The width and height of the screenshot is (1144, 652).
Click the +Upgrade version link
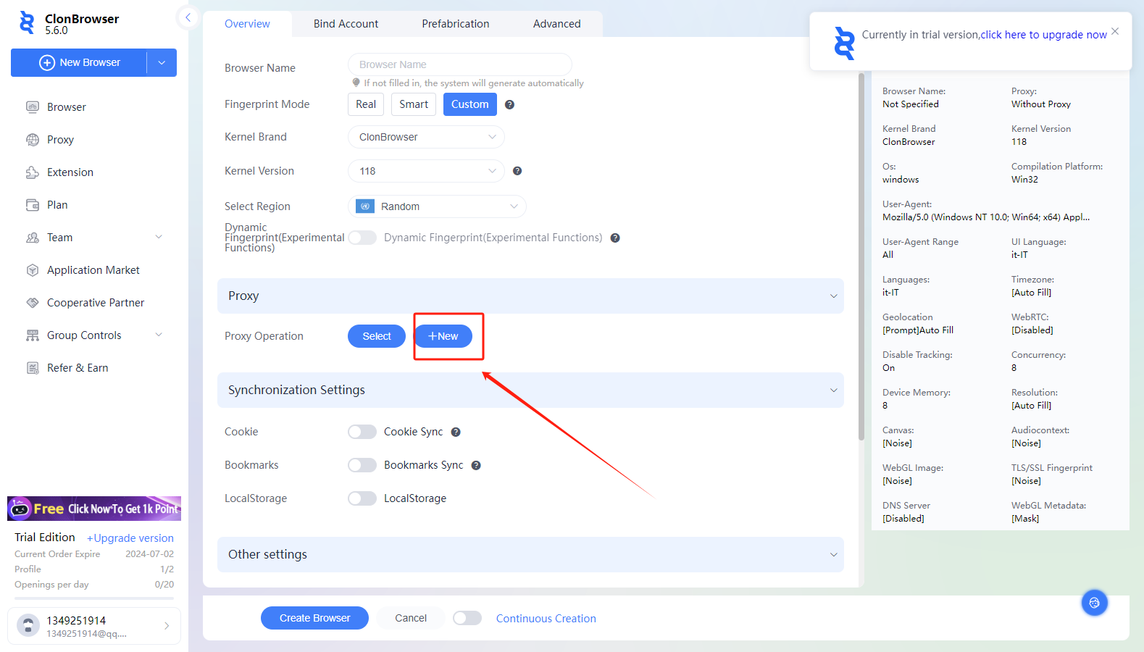coord(130,538)
